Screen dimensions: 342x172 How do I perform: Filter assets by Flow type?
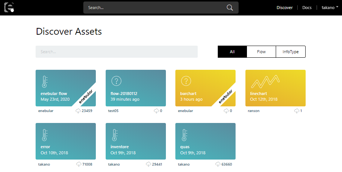point(261,52)
